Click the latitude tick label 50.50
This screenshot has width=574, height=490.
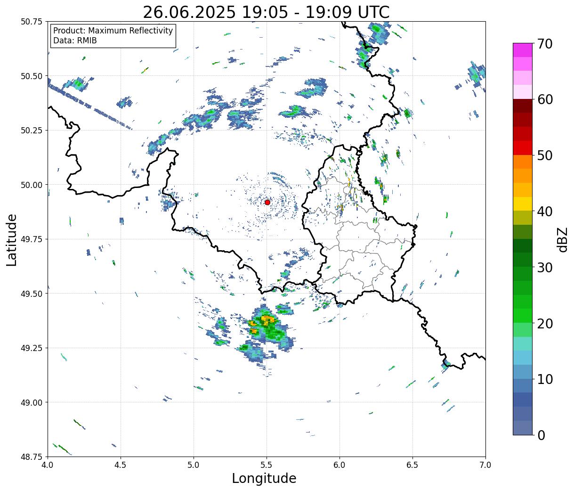(x=32, y=76)
